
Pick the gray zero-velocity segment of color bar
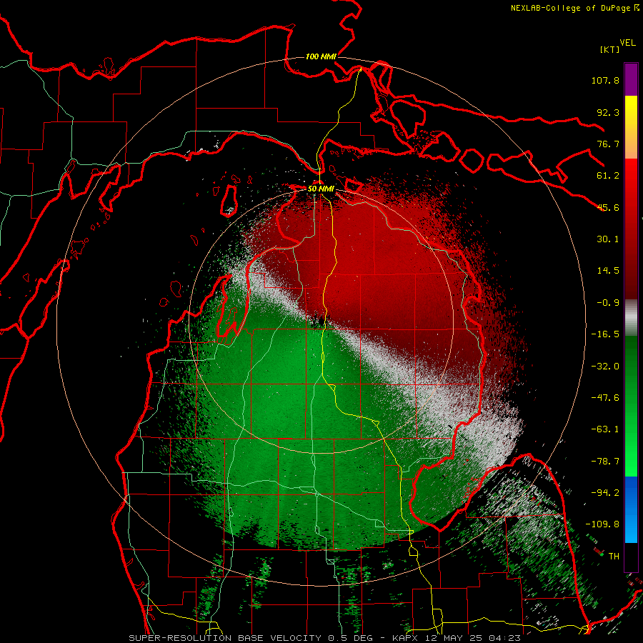pyautogui.click(x=631, y=318)
